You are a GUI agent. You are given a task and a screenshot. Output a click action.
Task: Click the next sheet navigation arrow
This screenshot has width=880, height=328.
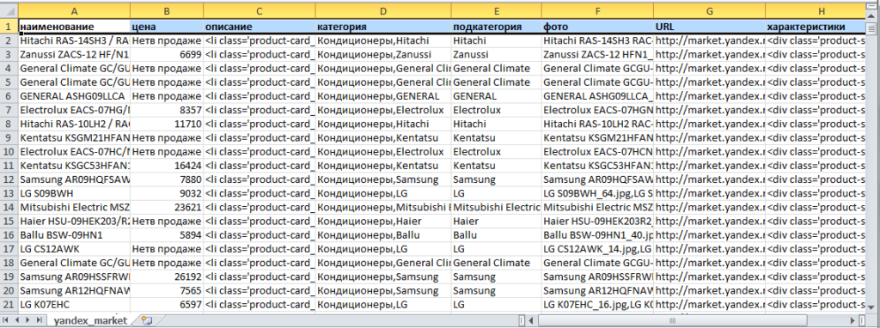pos(27,320)
